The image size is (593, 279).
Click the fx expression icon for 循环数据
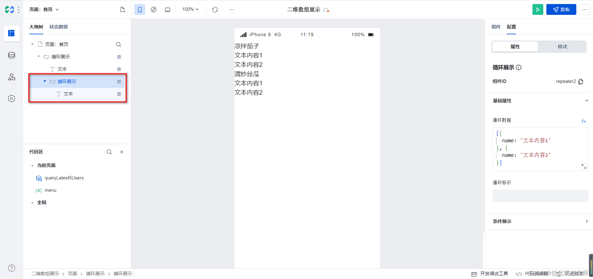pyautogui.click(x=584, y=121)
